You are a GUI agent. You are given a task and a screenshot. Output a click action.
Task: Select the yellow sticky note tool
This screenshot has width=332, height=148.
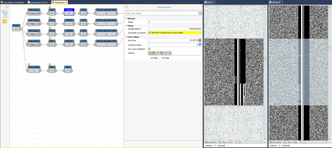(5, 21)
